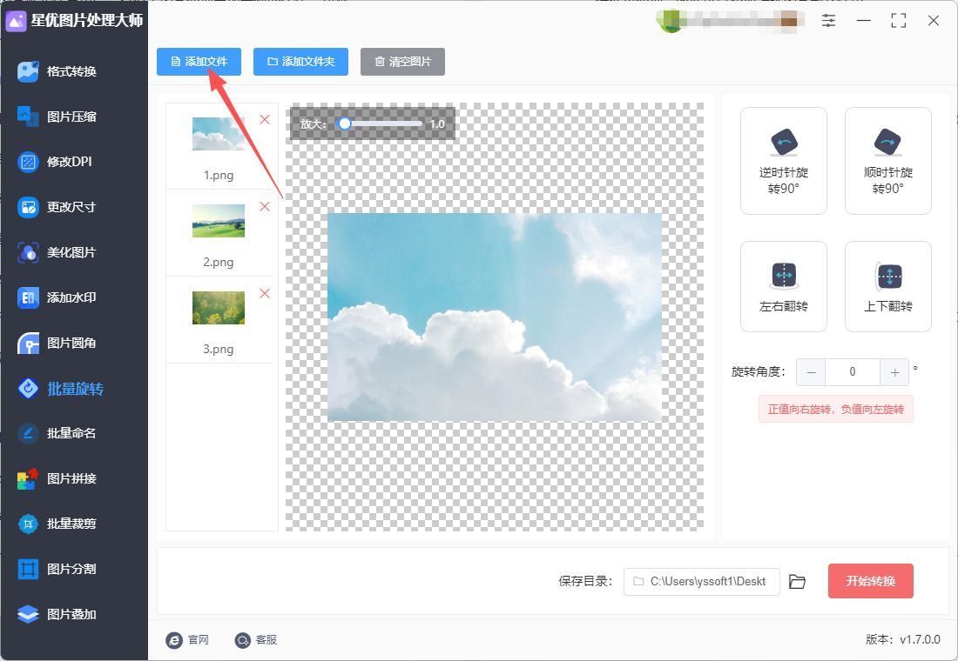Click the 1.png file name label

[x=219, y=175]
